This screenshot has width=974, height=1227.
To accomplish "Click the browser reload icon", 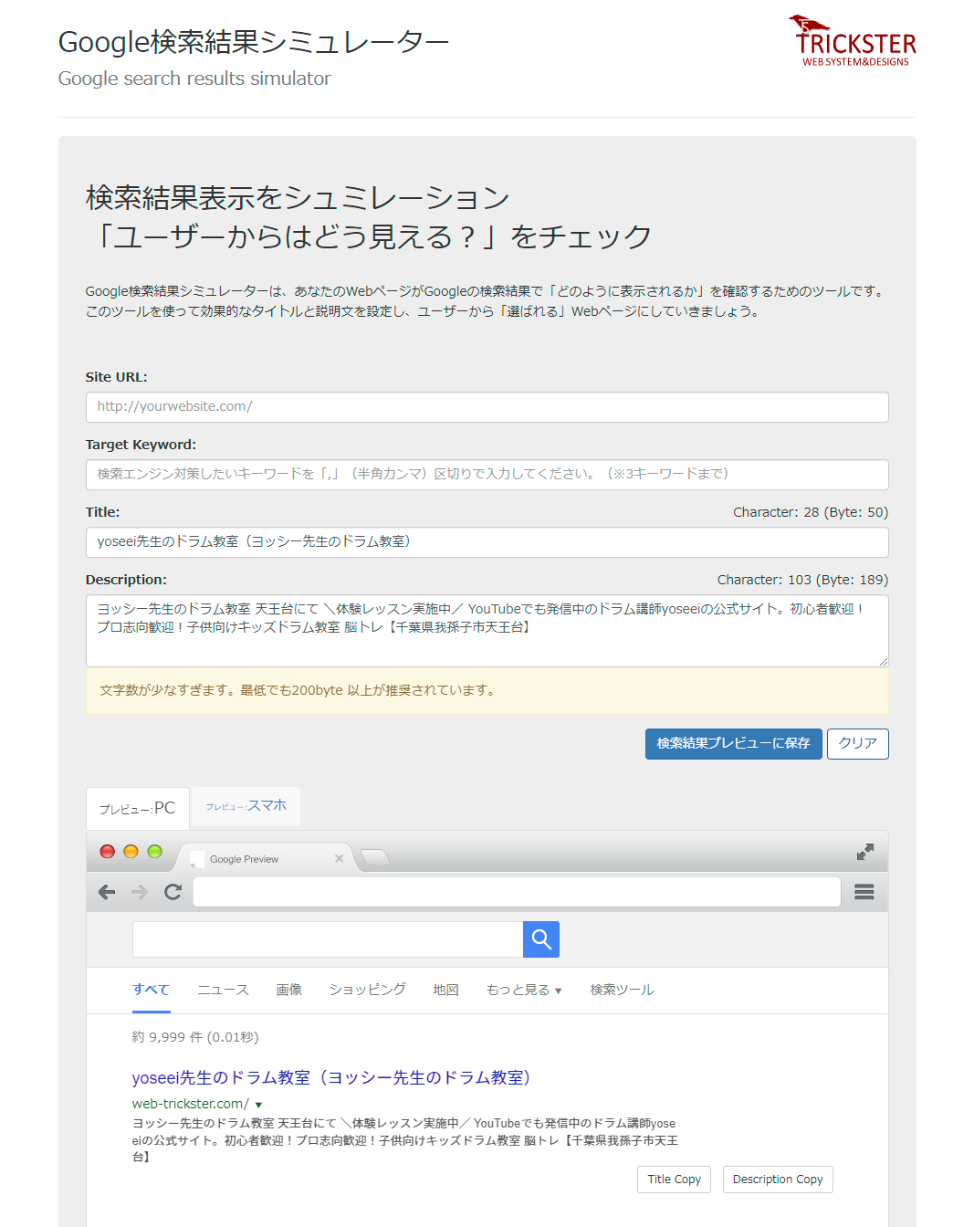I will click(x=173, y=892).
